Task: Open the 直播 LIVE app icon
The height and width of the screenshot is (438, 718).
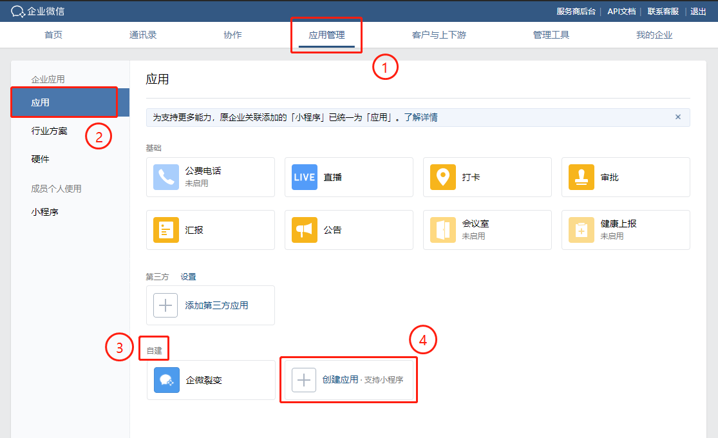Action: point(305,177)
